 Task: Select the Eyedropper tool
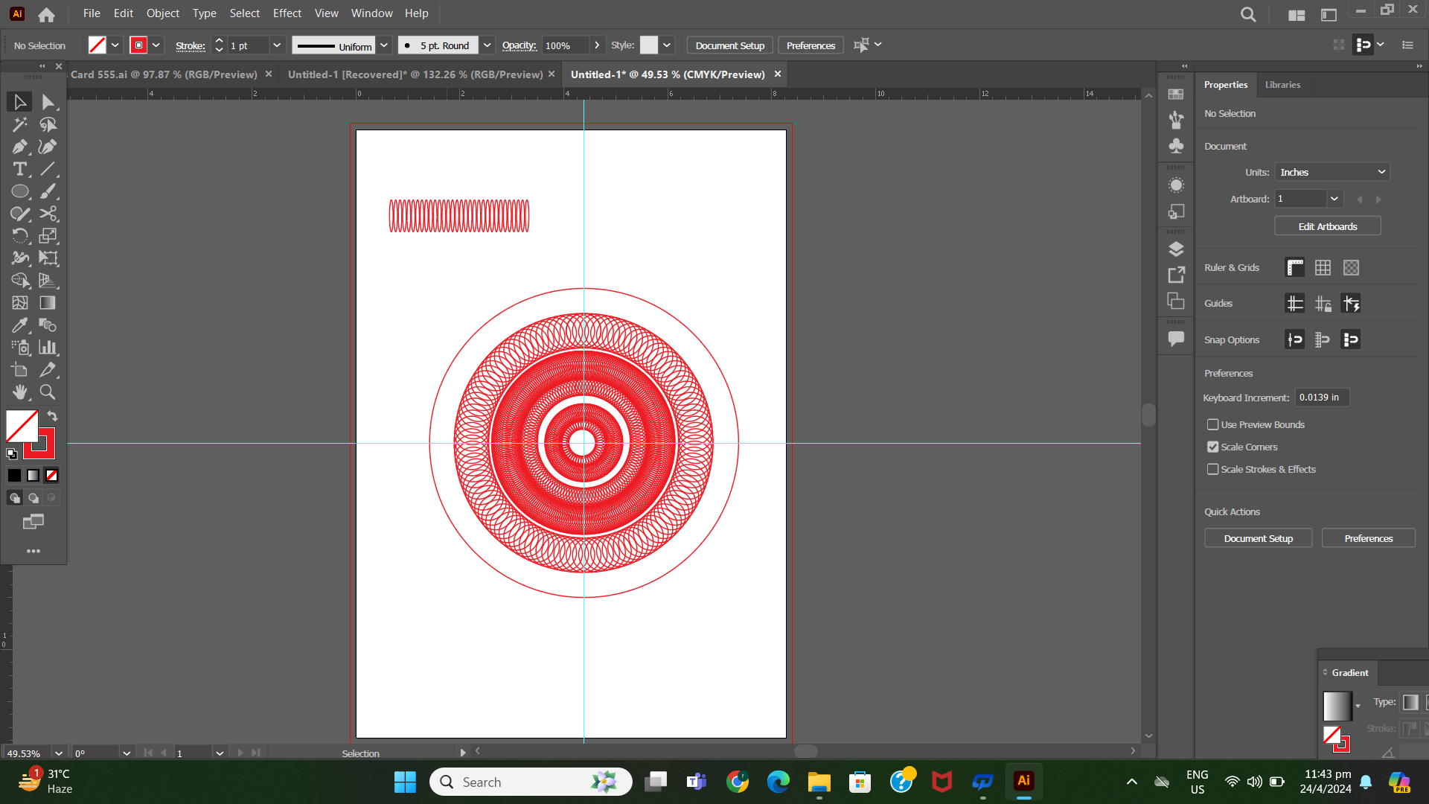(x=20, y=325)
